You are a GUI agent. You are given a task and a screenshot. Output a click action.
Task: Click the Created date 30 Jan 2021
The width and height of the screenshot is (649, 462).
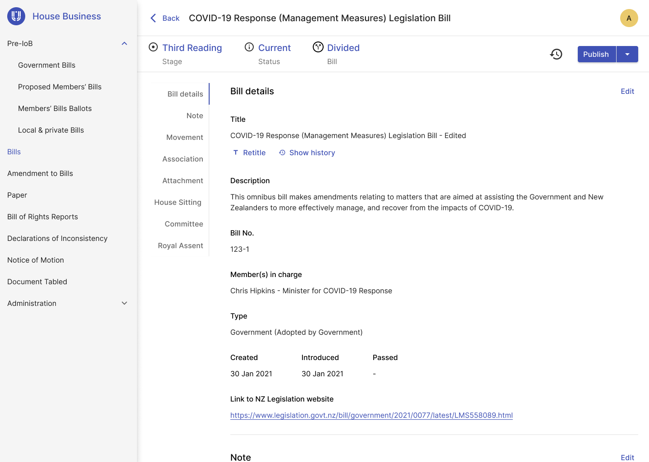[251, 374]
